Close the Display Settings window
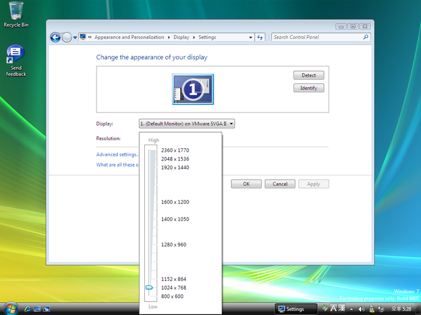421x315 pixels. tap(365, 27)
